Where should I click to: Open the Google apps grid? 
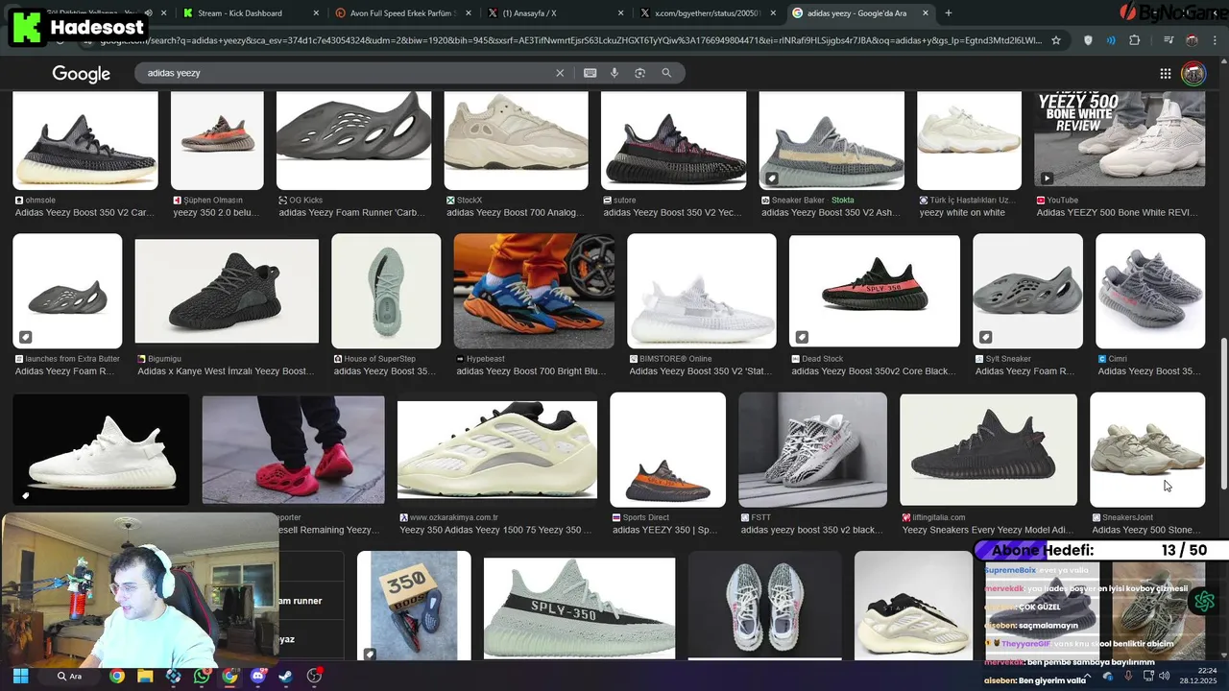click(1165, 73)
